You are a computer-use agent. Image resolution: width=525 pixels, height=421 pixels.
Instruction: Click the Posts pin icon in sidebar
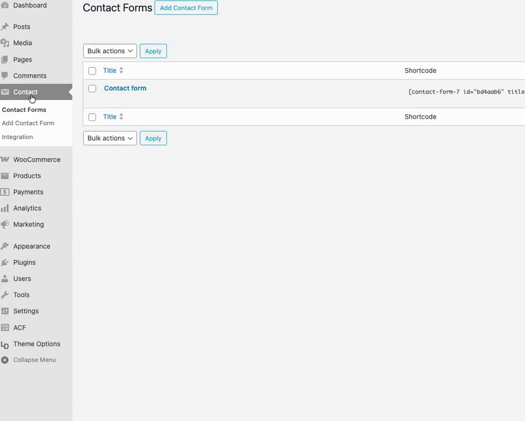[x=5, y=27]
